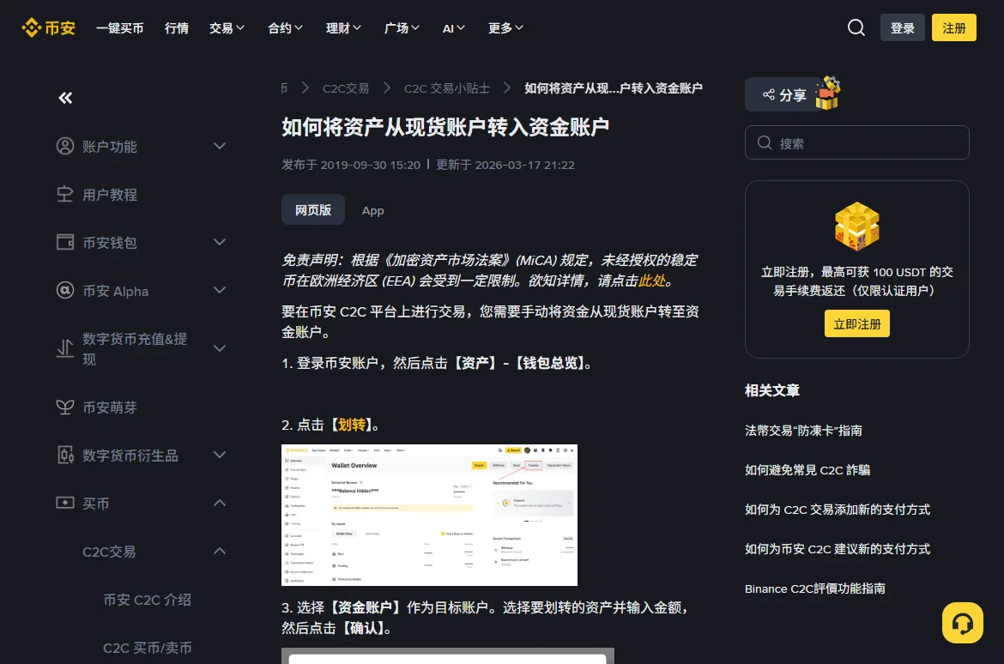Collapse the C2C交易 subsection chevron
The image size is (1004, 664).
click(220, 551)
